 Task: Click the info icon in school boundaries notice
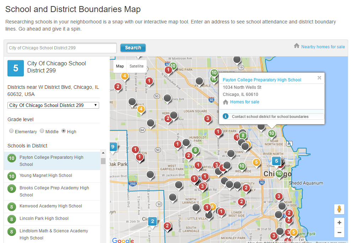[225, 116]
